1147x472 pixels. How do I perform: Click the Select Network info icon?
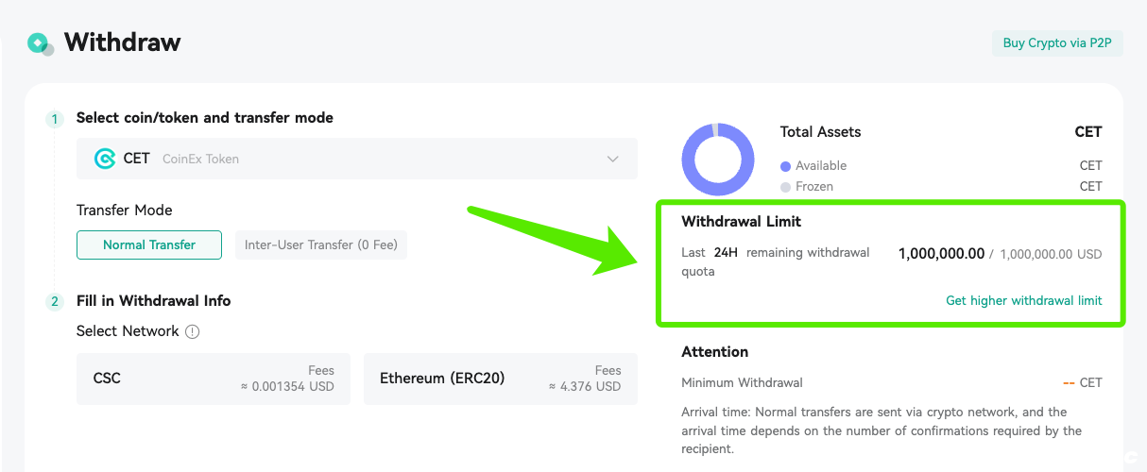(193, 331)
